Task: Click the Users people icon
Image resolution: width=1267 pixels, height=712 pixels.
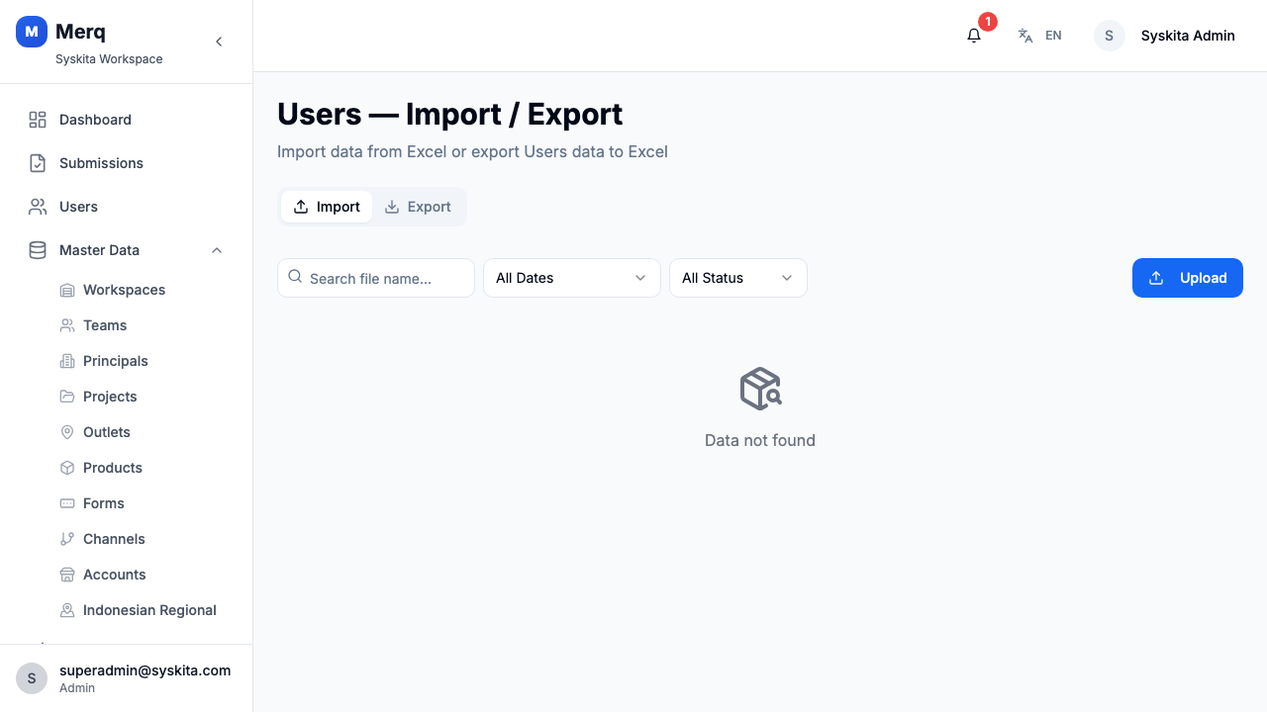Action: [x=38, y=207]
